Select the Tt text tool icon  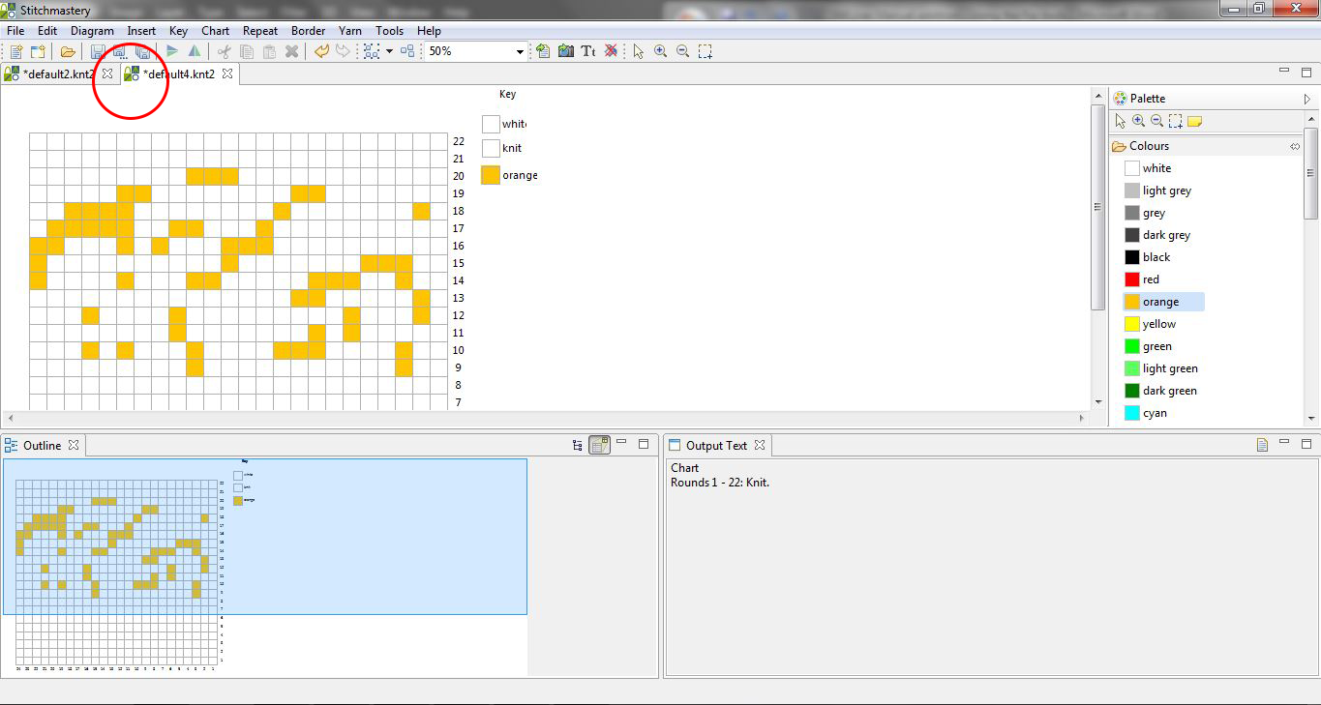[587, 51]
